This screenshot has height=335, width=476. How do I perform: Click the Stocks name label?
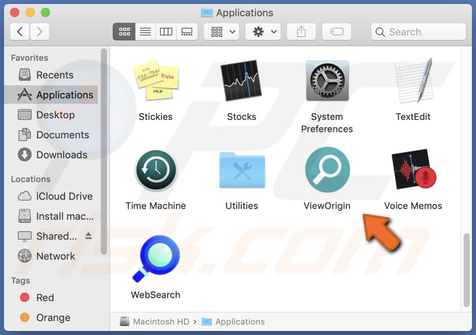242,117
